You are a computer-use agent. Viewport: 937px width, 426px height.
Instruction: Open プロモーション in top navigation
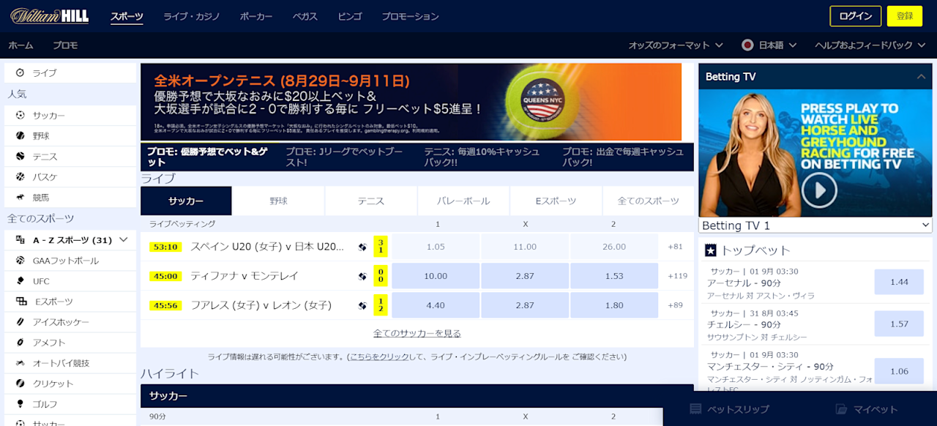[x=410, y=16]
